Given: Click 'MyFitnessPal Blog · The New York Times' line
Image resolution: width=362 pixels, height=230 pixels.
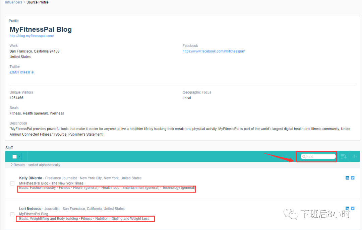Looking at the screenshot, I should coord(51,183).
